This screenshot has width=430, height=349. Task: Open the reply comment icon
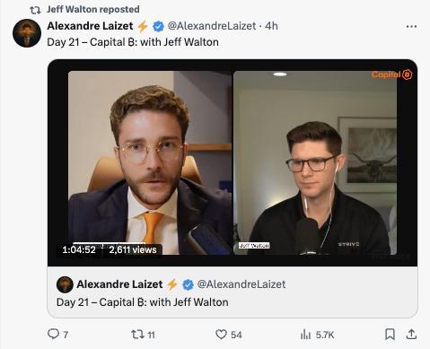(x=54, y=334)
